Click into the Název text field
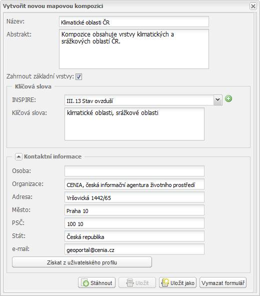The image size is (260, 296). [134, 21]
